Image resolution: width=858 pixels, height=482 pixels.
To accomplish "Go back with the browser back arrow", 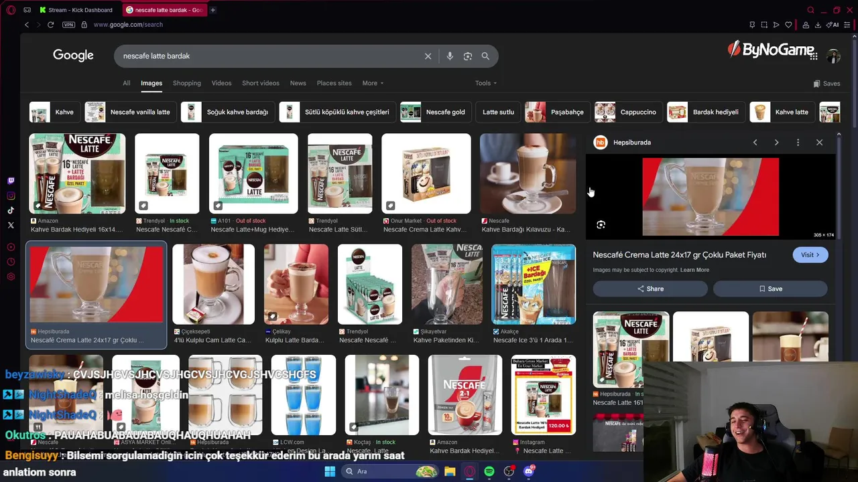I will click(27, 25).
